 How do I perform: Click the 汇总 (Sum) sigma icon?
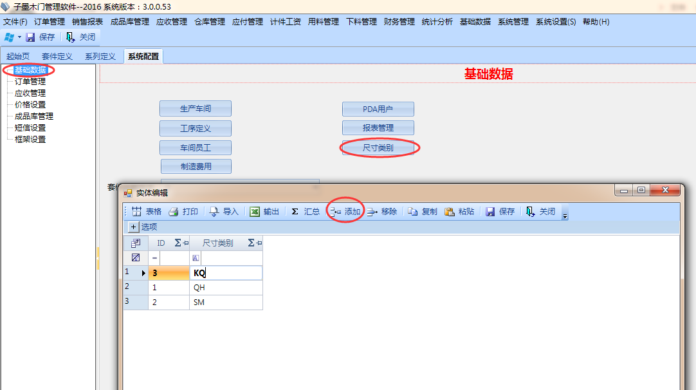[x=295, y=212]
